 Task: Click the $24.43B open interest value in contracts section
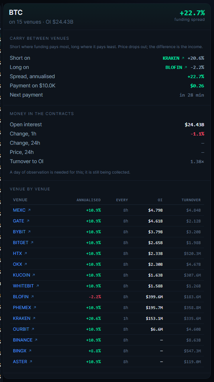coord(194,125)
